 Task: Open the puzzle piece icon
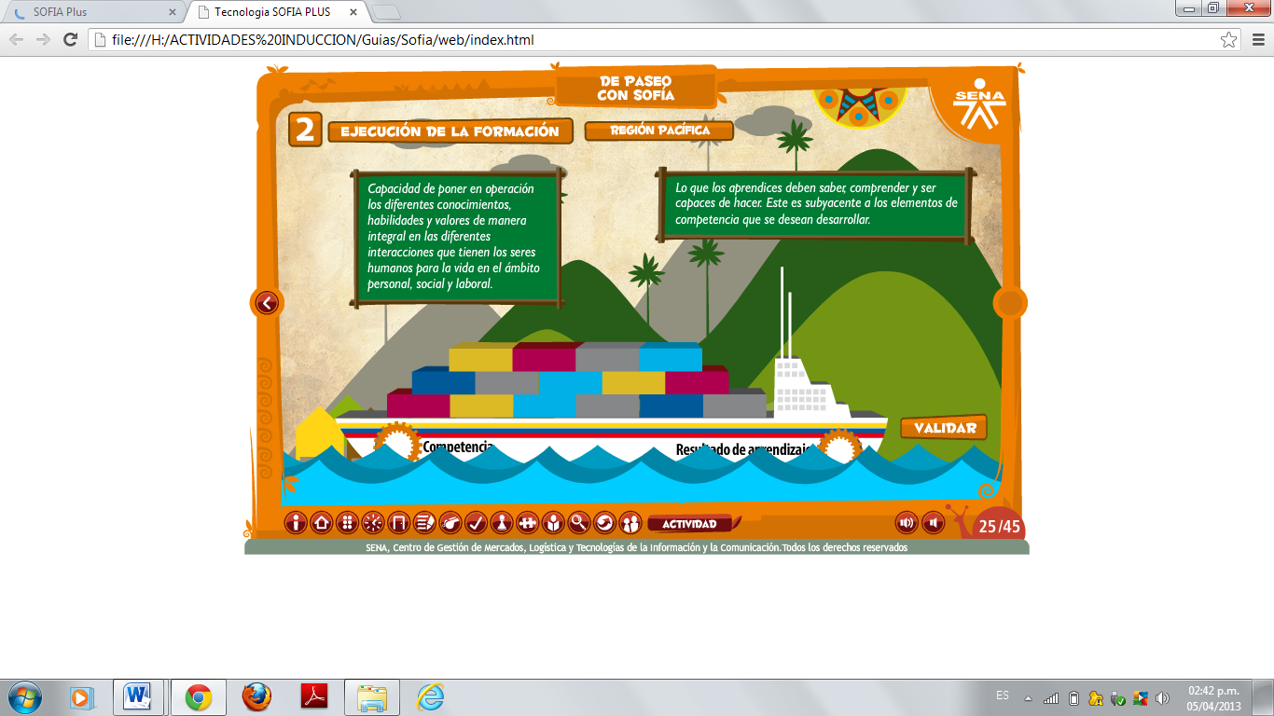(x=527, y=523)
